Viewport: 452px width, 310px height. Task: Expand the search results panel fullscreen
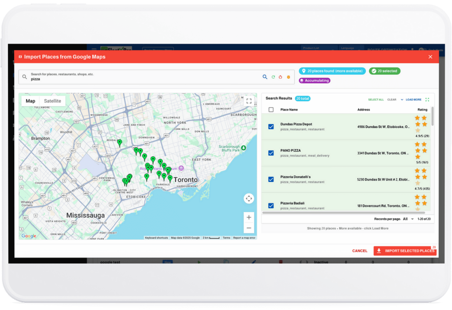[x=427, y=100]
